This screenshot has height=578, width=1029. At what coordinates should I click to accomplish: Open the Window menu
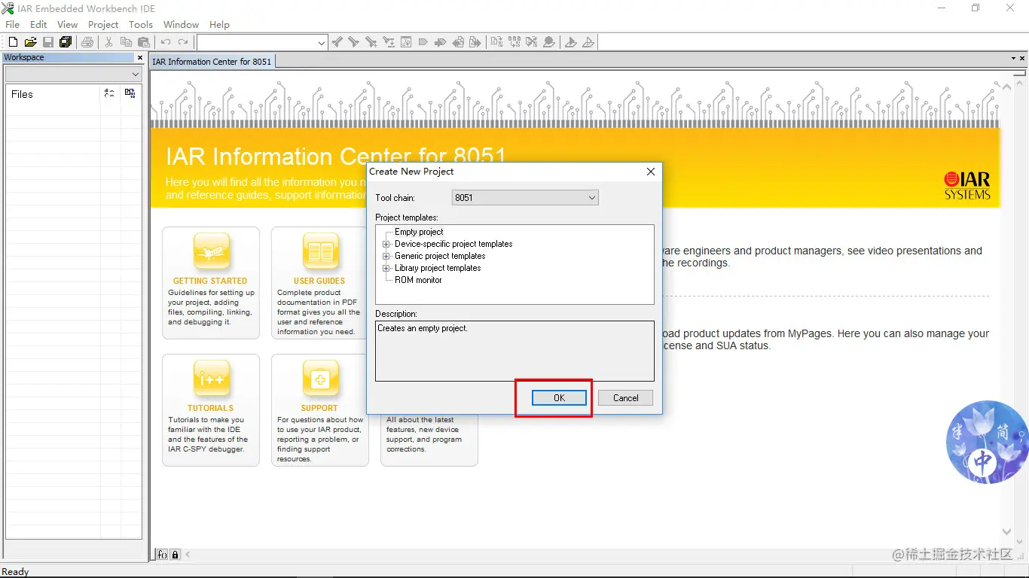click(181, 24)
